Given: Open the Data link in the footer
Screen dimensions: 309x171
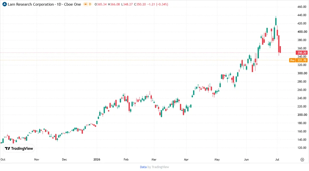Looking at the screenshot, I should pyautogui.click(x=143, y=167).
